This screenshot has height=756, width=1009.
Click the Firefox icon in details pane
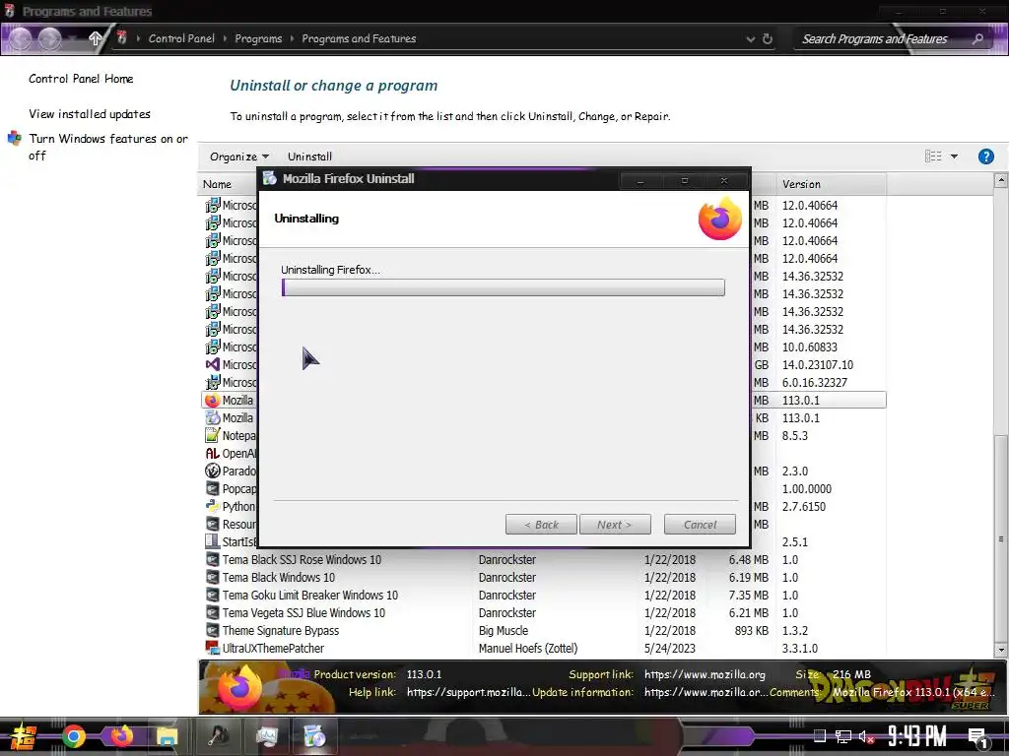(x=239, y=688)
